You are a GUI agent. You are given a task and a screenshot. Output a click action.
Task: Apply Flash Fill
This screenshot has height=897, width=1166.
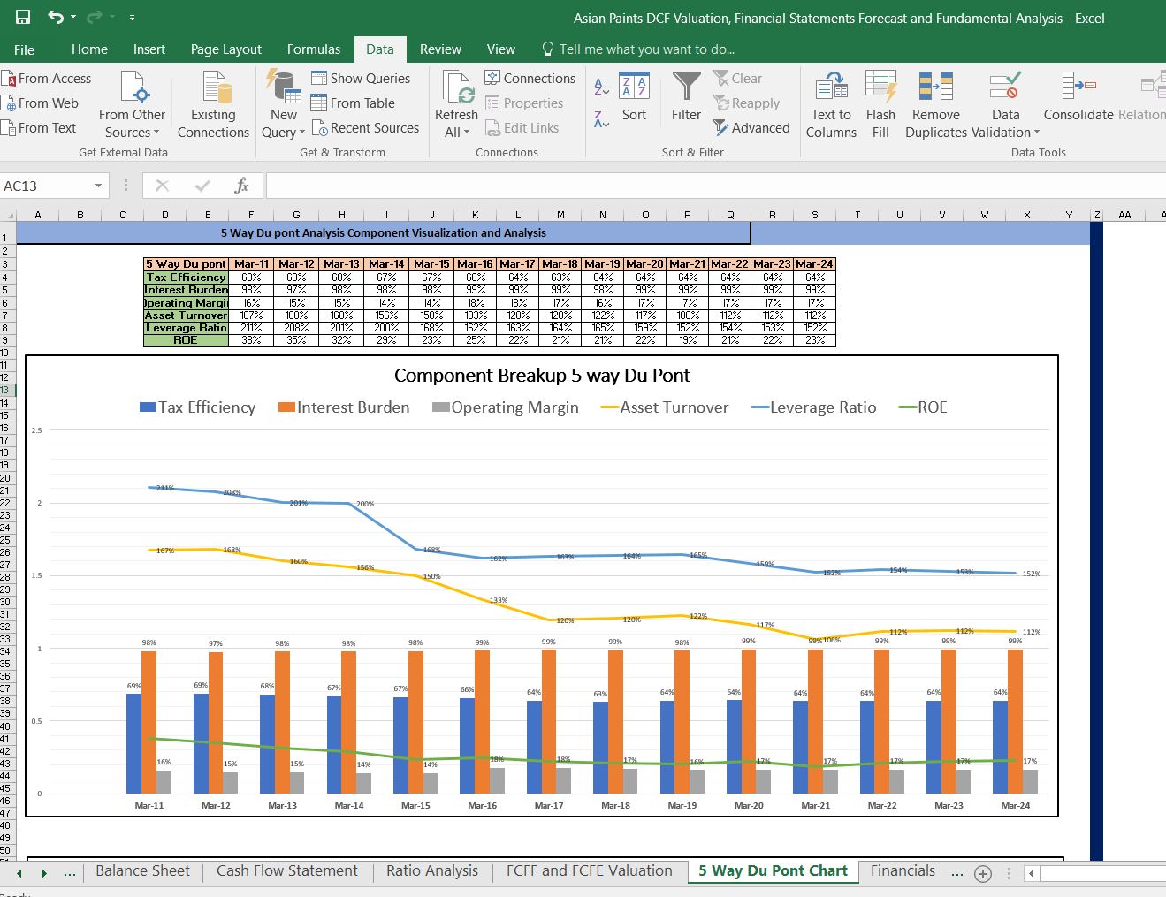(x=880, y=106)
